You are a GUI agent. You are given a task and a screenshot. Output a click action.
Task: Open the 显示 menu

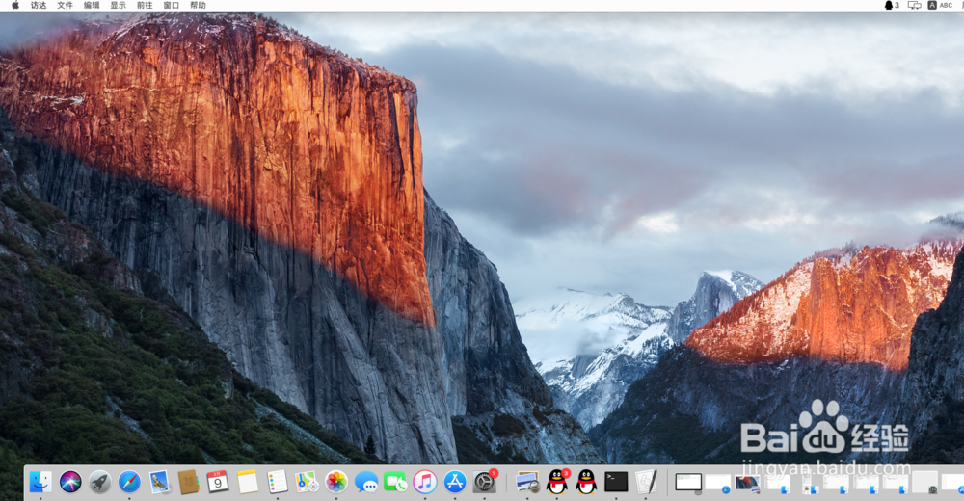(x=118, y=5)
